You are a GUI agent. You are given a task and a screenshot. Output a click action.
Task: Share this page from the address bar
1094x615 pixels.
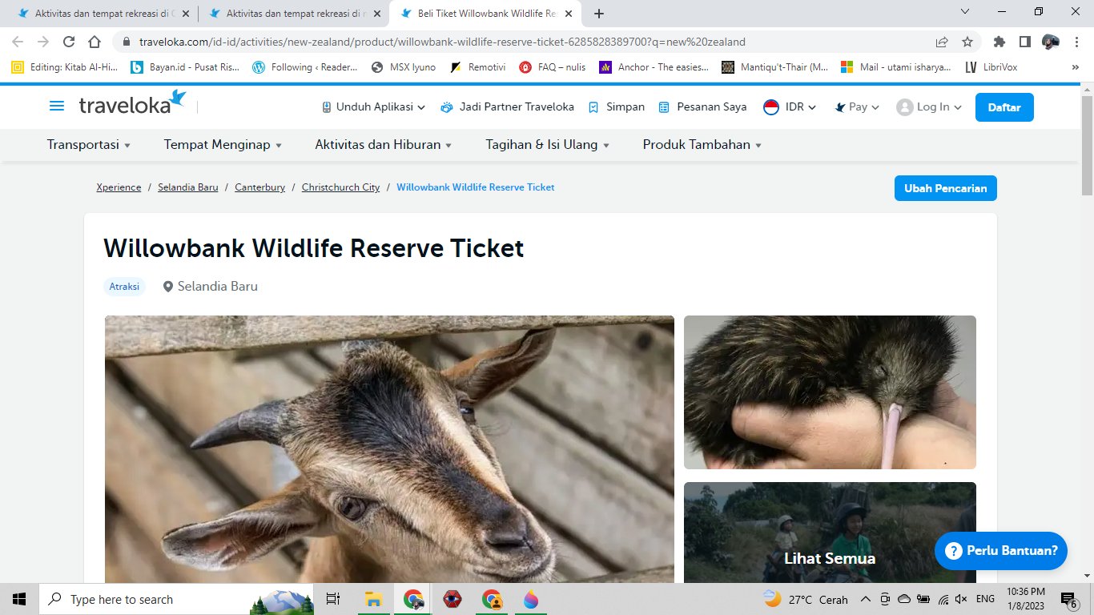[x=942, y=42]
